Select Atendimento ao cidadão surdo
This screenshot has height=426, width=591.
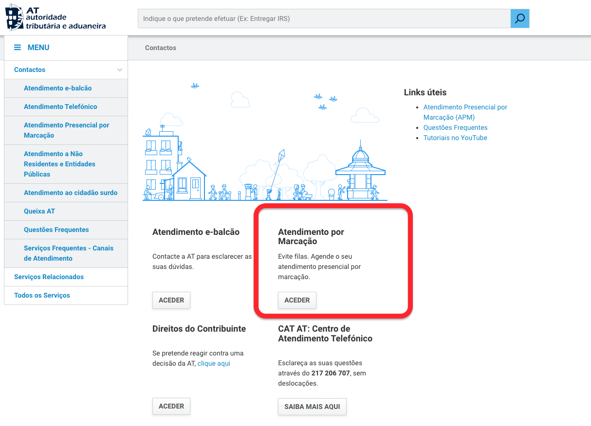(71, 193)
